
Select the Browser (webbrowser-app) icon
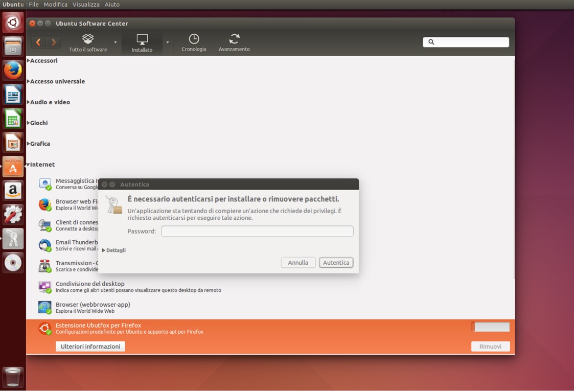45,308
